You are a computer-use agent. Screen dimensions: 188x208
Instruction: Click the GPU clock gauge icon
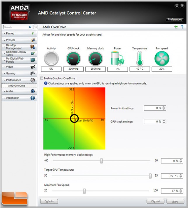tap(73, 59)
